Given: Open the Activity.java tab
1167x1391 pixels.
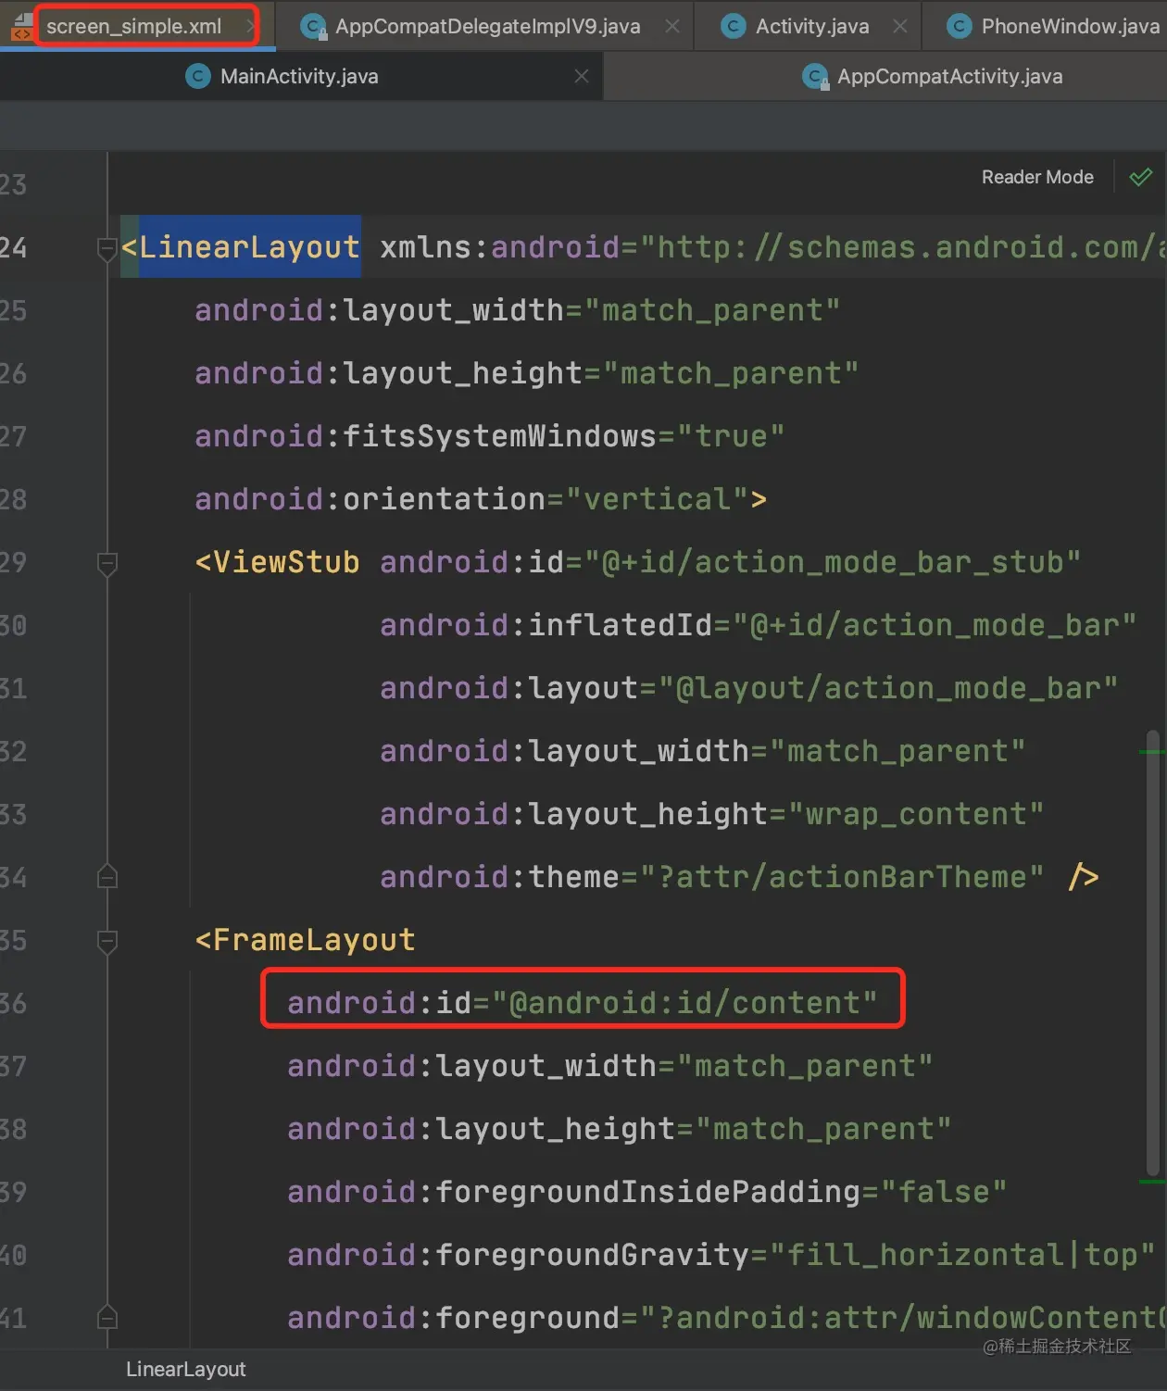Looking at the screenshot, I should (812, 26).
